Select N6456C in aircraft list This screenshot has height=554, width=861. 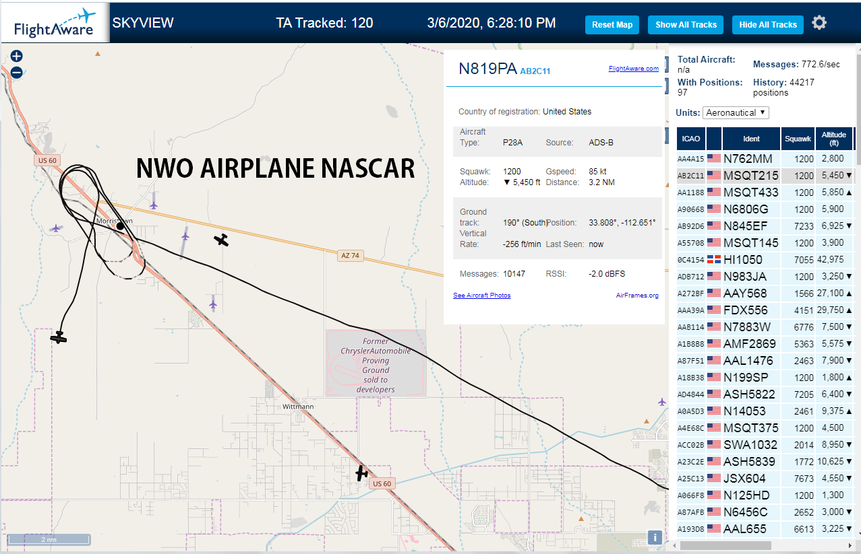(x=765, y=512)
